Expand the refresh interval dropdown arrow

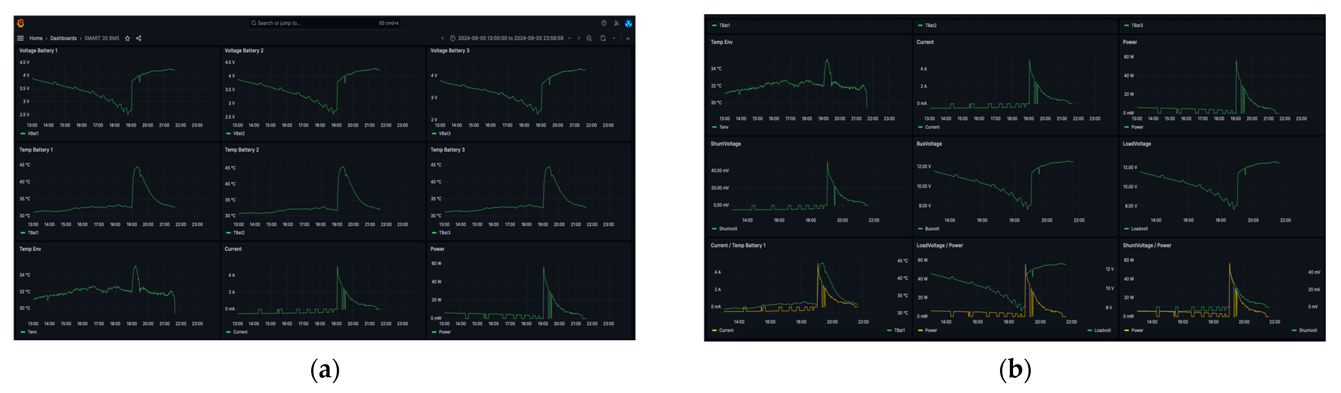click(614, 39)
